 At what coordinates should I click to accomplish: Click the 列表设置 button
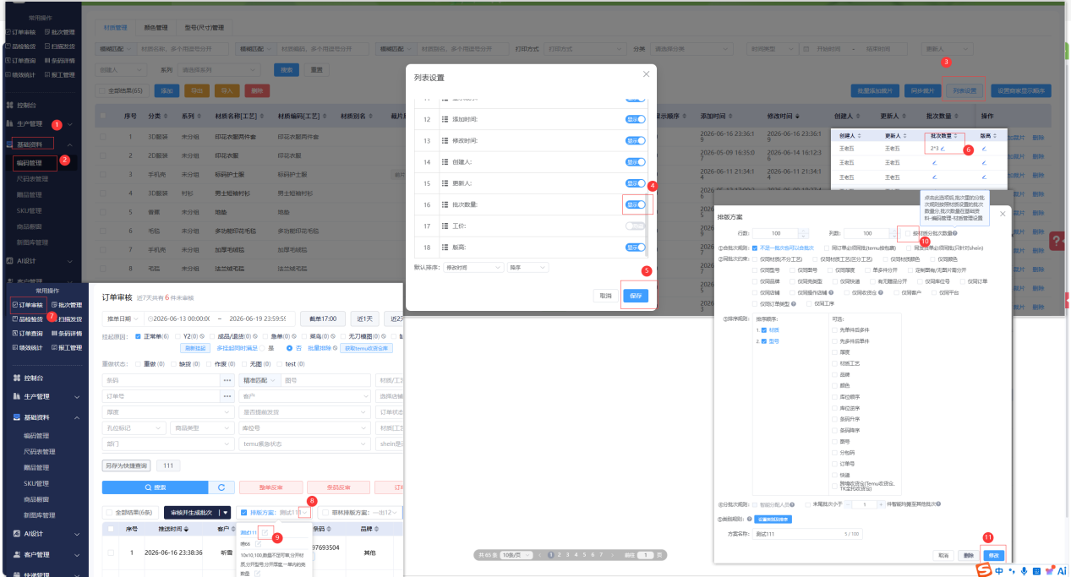(964, 90)
